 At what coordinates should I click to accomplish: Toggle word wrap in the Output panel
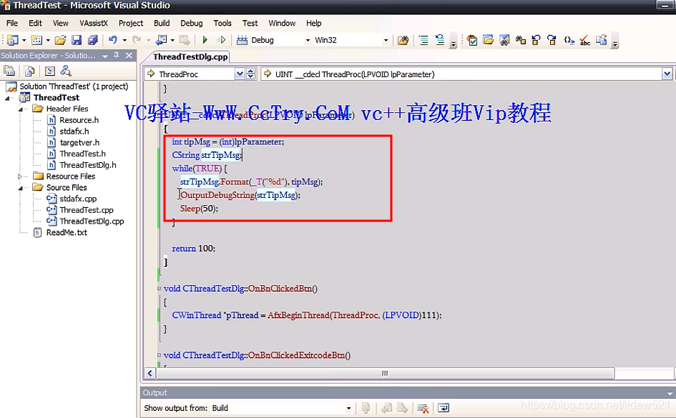(x=444, y=408)
